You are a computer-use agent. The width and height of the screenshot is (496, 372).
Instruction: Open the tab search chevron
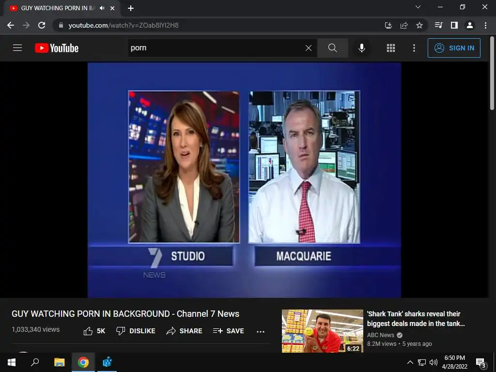418,7
